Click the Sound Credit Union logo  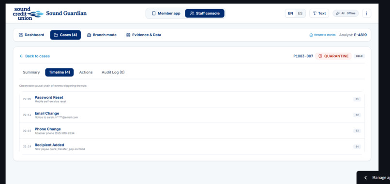click(x=28, y=13)
